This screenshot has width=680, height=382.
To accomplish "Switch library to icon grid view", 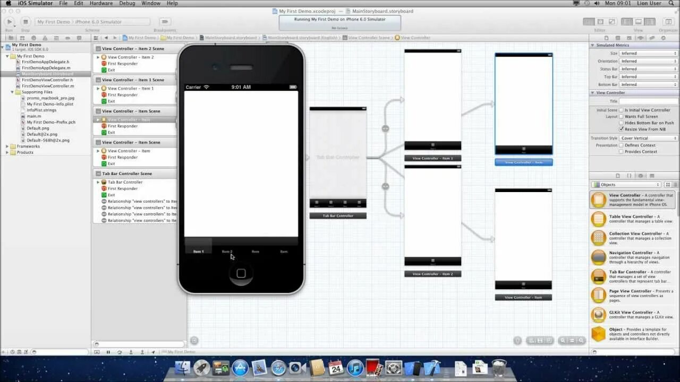I will (x=668, y=185).
